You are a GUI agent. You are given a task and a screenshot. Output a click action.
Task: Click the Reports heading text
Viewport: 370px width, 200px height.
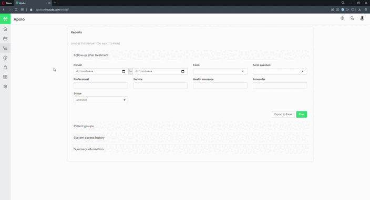click(76, 32)
